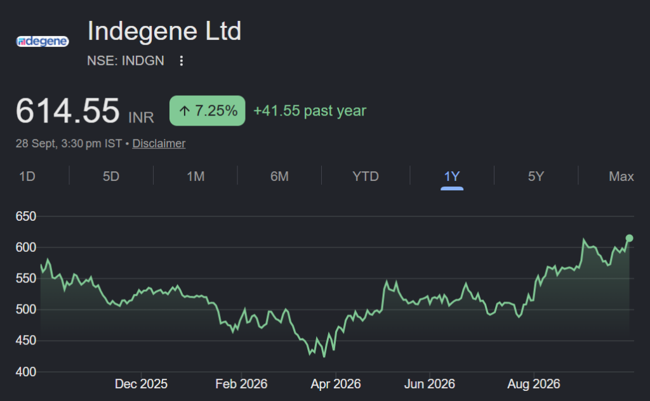Select the 1Y time range tab
650x401 pixels.
(452, 176)
